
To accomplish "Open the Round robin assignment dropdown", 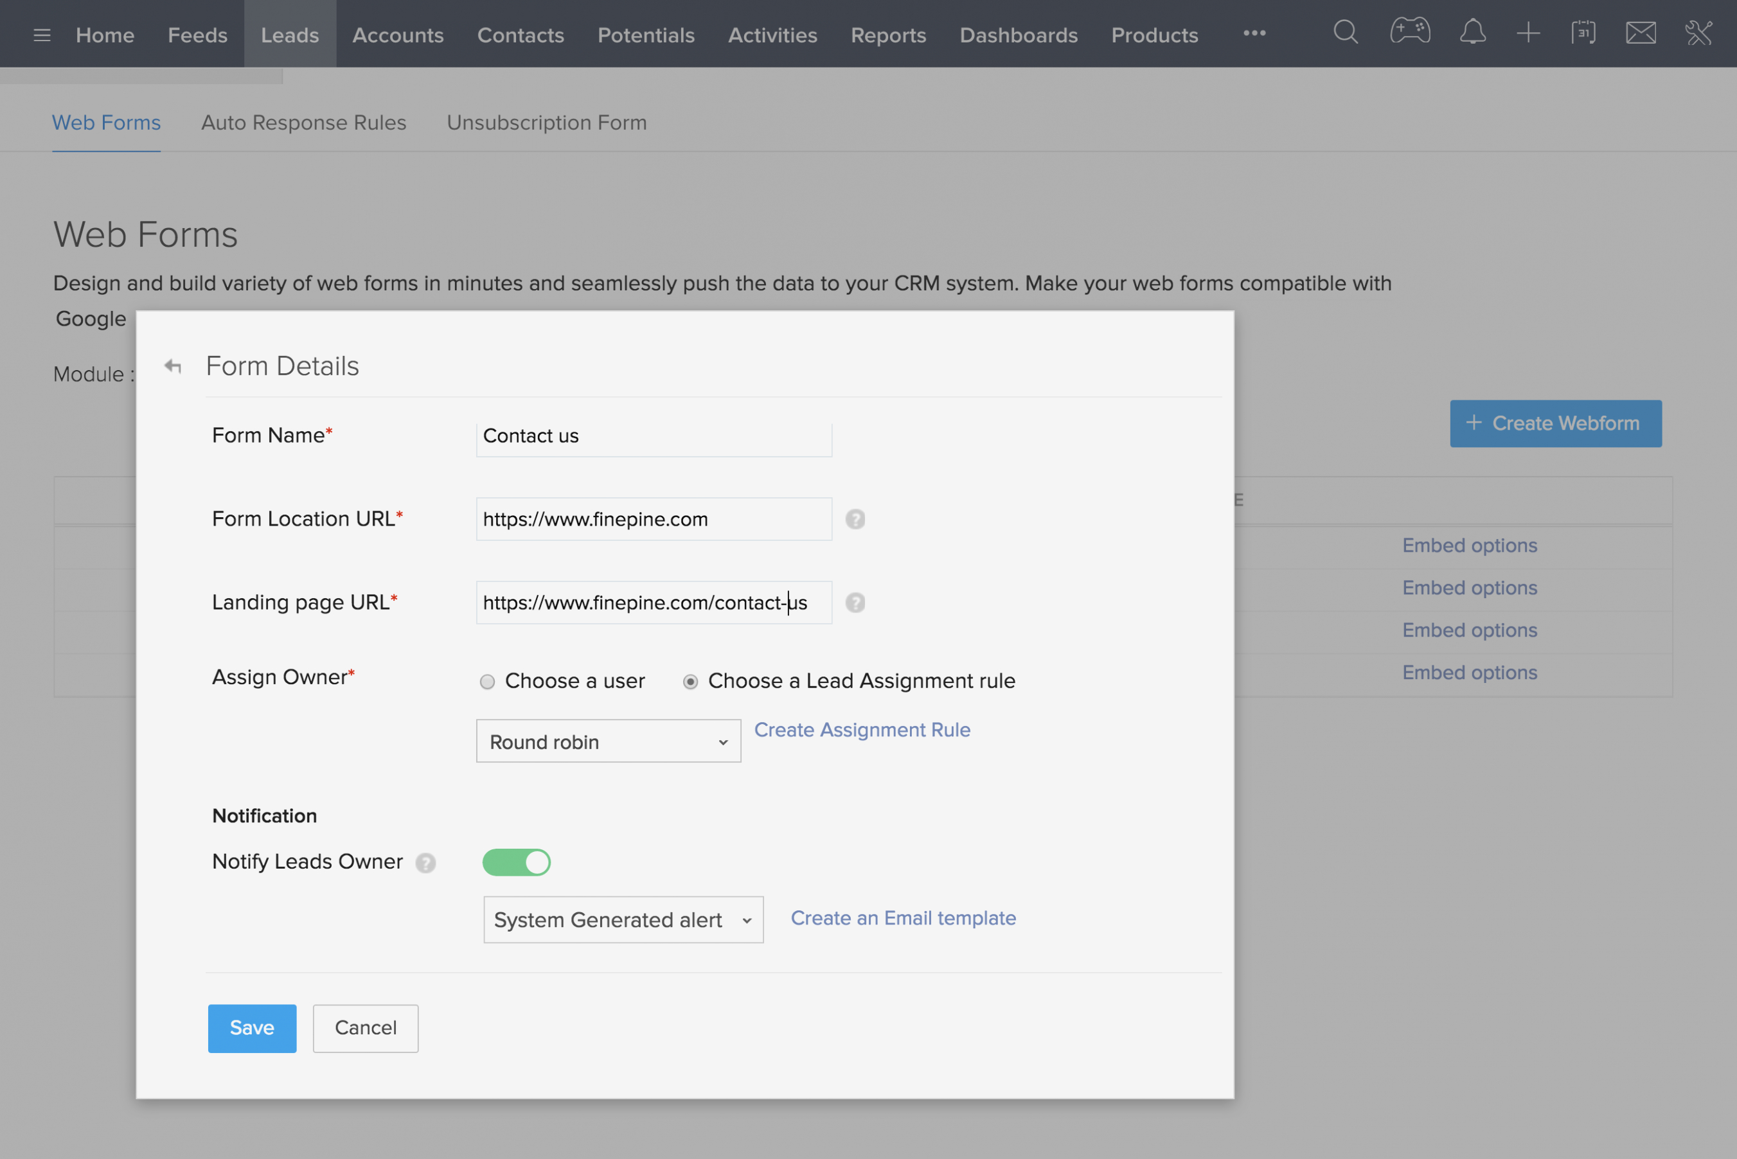I will pos(607,741).
